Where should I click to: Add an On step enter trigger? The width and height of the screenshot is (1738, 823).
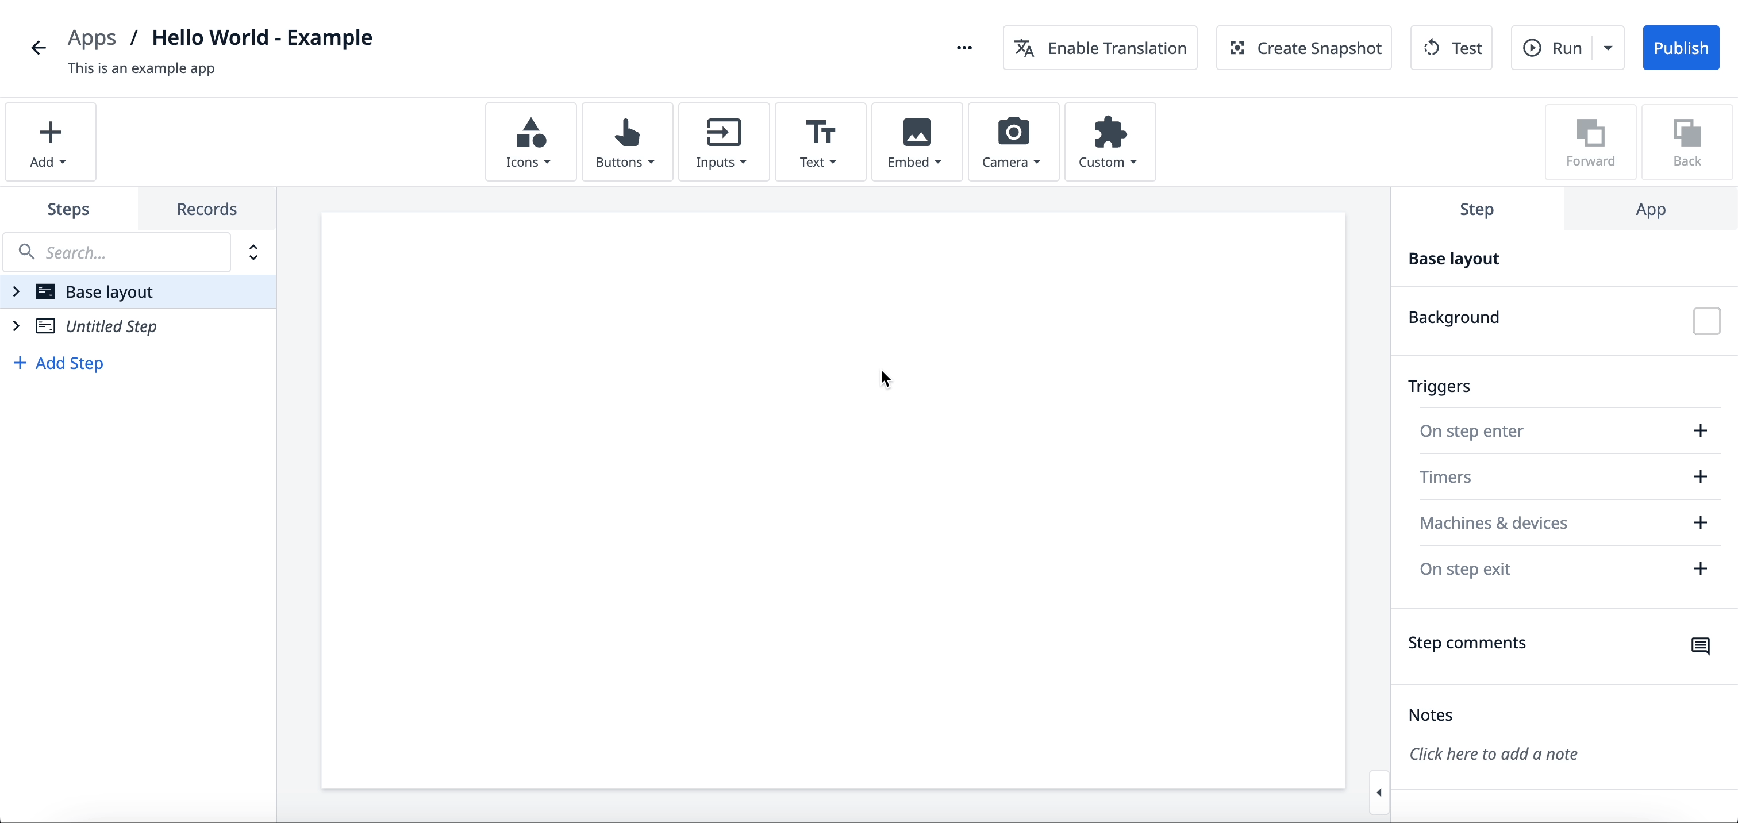click(x=1700, y=430)
